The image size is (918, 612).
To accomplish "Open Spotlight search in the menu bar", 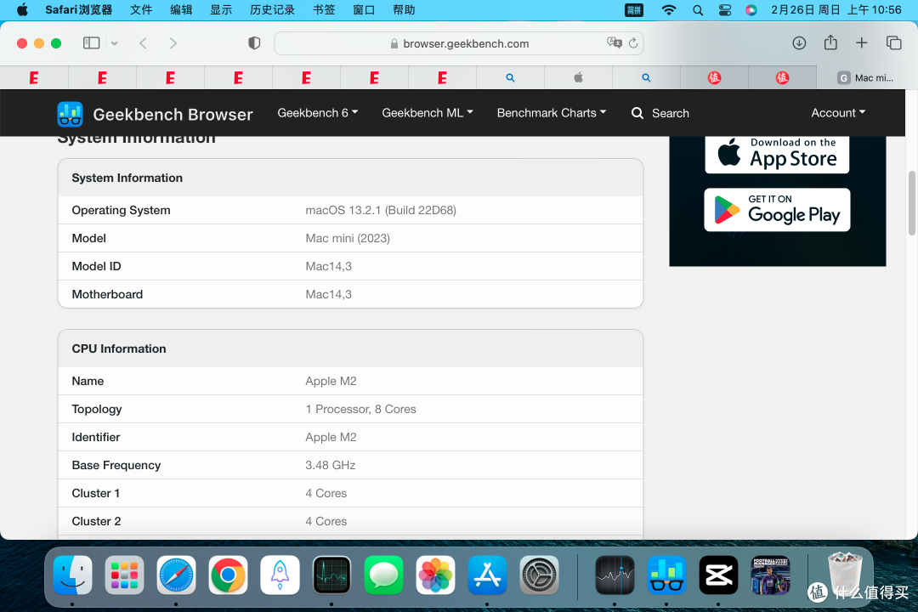I will [697, 10].
